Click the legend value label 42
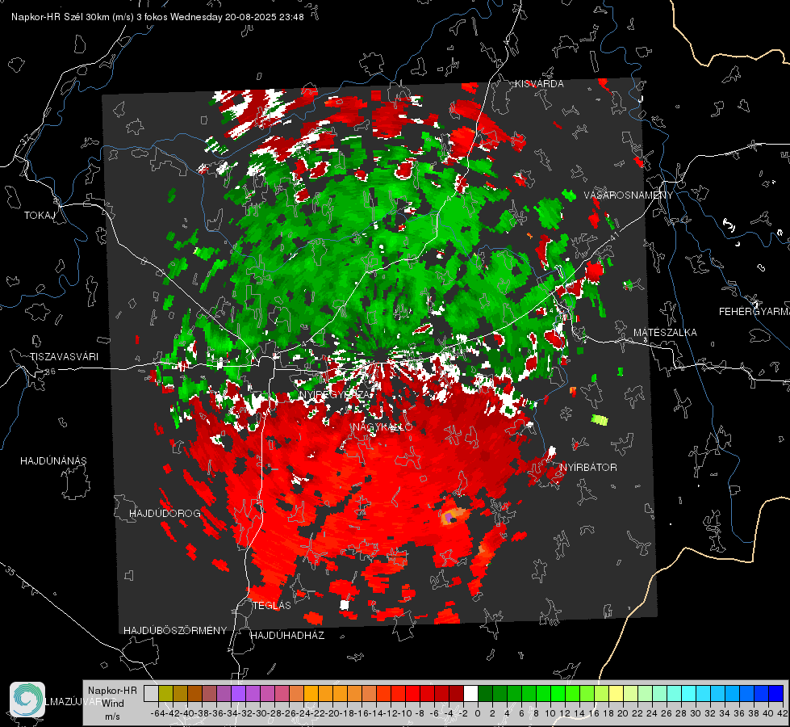Image resolution: width=790 pixels, height=727 pixels. (x=782, y=713)
